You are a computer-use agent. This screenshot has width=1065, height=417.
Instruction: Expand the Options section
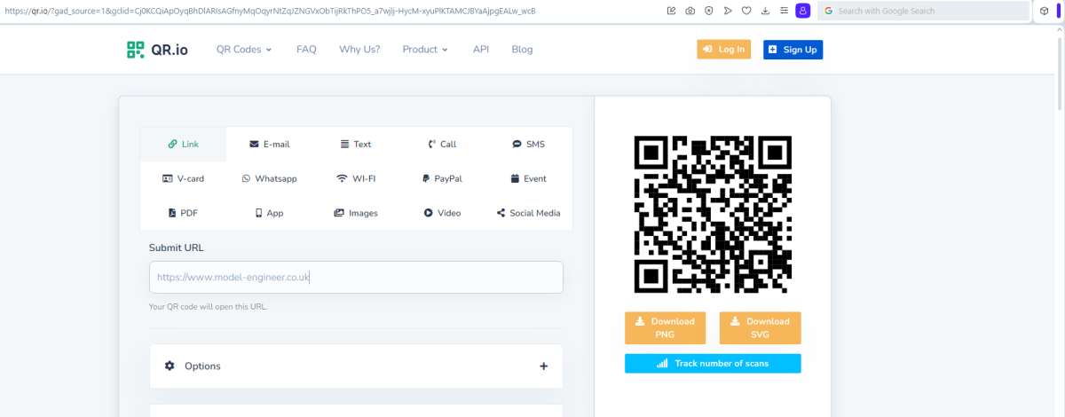pos(356,366)
